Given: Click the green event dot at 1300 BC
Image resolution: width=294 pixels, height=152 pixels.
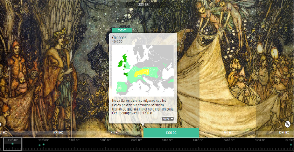Looking at the screenshot, I should [12, 144].
